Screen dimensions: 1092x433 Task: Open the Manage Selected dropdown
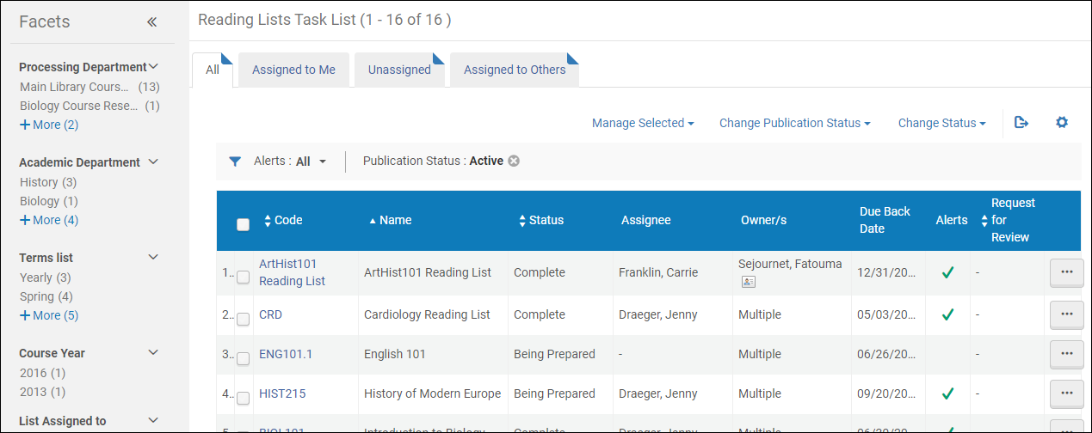(x=643, y=123)
